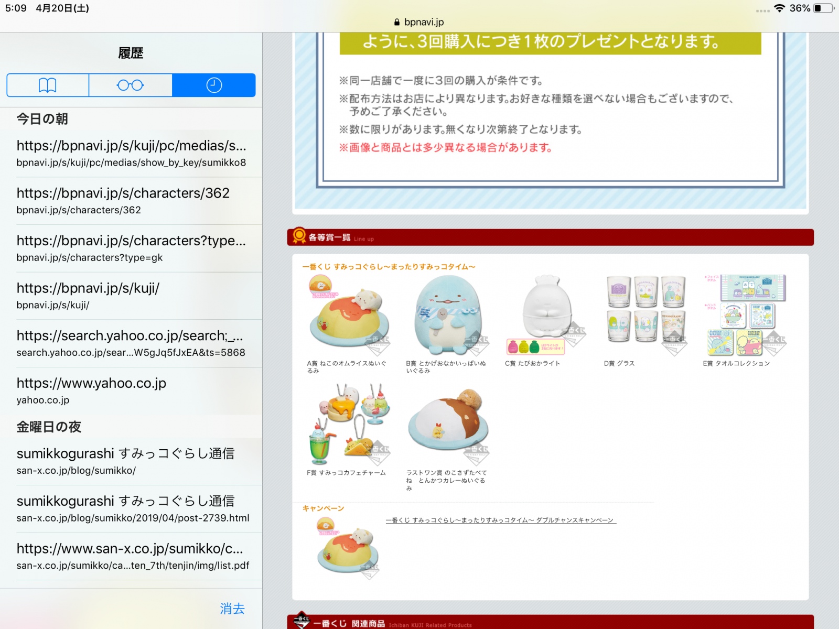Open history entry bpnavi.jp/s/characters?type=gk

pos(131,248)
